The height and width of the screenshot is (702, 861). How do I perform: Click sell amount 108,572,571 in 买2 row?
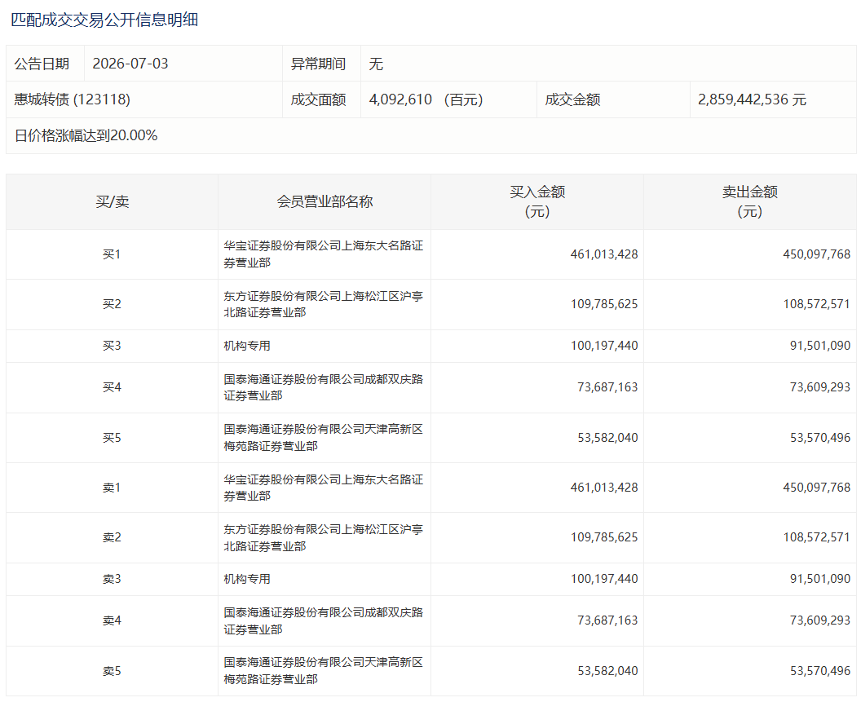click(x=816, y=304)
